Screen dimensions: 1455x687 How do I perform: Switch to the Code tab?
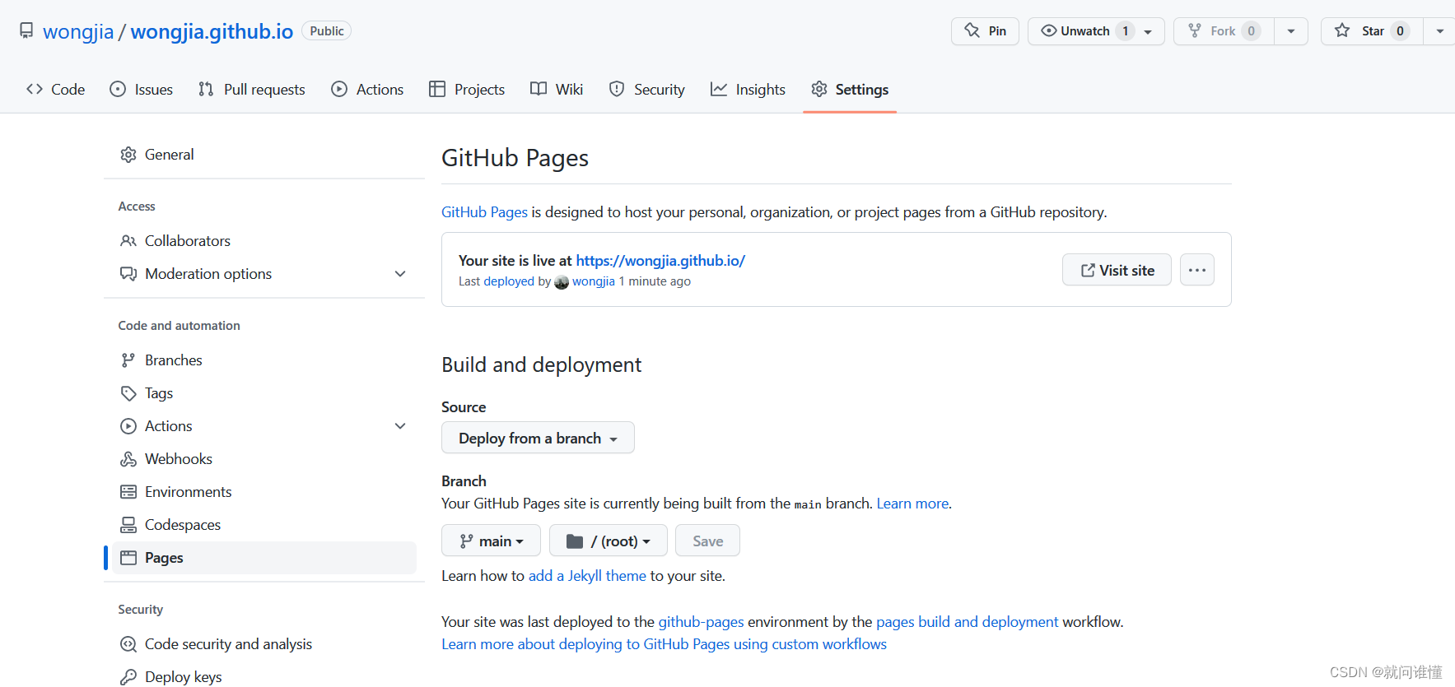point(56,89)
